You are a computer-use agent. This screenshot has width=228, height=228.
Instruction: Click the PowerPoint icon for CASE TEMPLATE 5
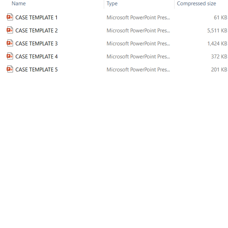click(x=10, y=69)
